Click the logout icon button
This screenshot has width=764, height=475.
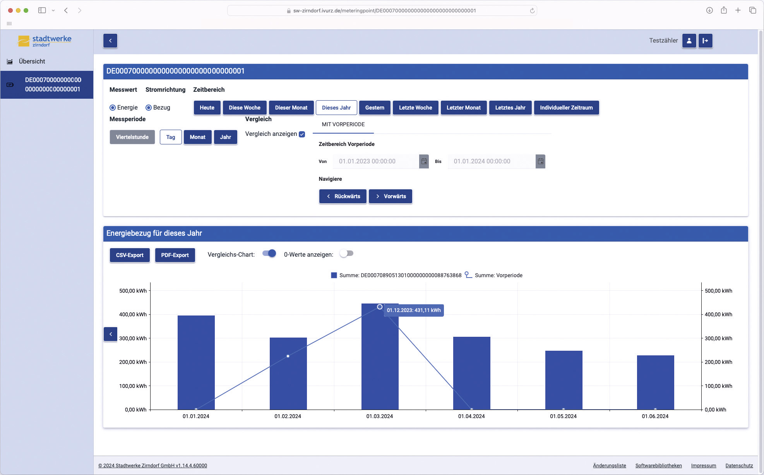[x=705, y=41]
